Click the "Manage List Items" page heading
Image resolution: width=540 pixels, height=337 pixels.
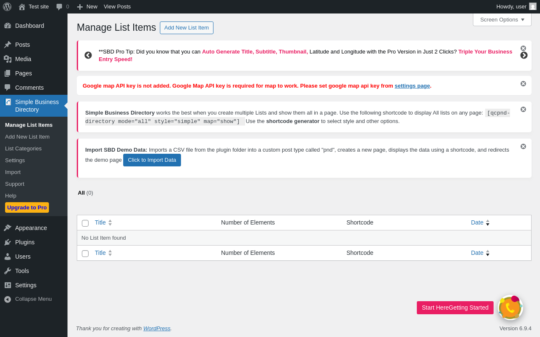coord(116,27)
